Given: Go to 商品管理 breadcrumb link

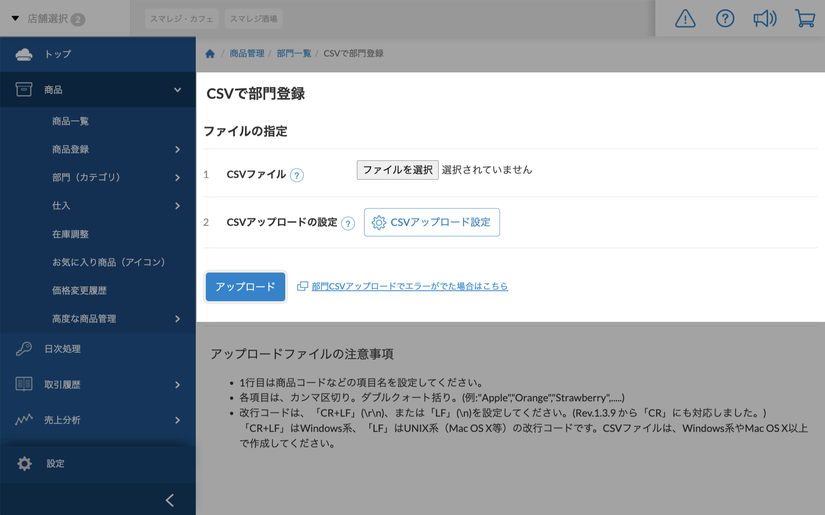Looking at the screenshot, I should coord(247,54).
